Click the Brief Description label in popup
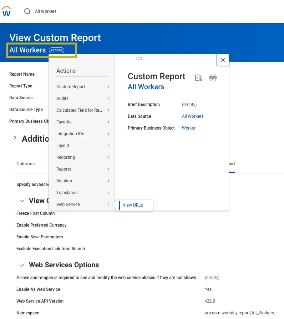Viewport: 284px width, 319px height. (144, 105)
